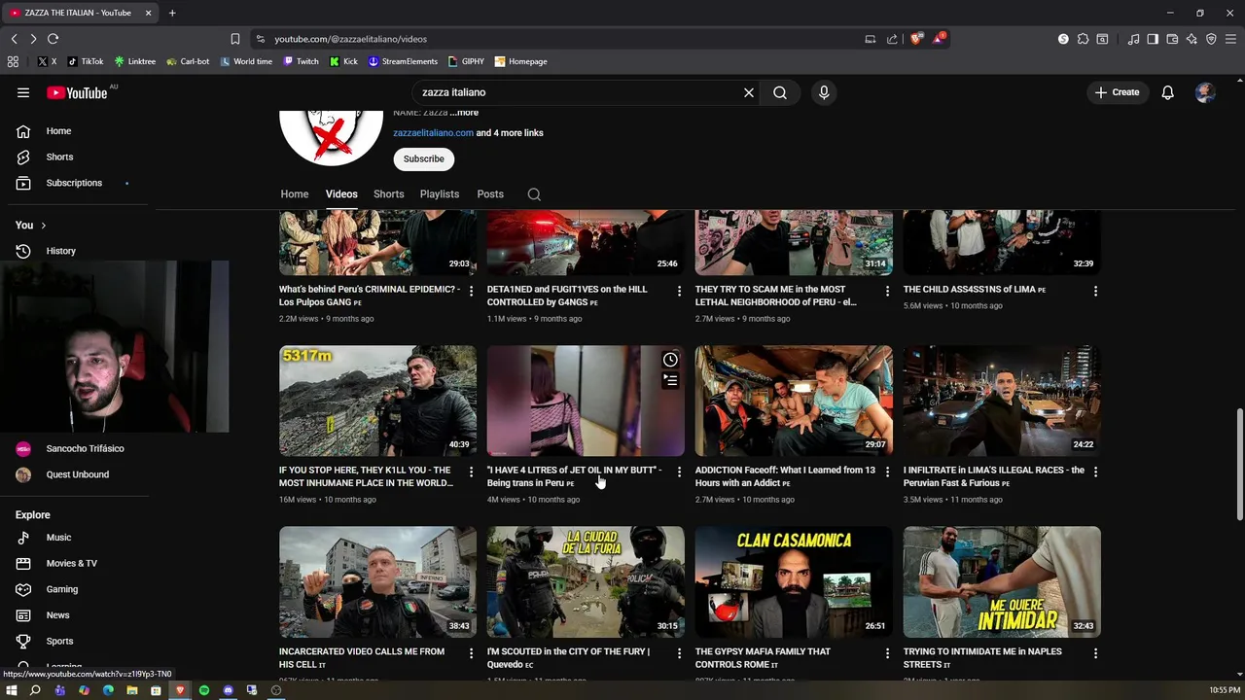Bookmark this page in the address bar
The width and height of the screenshot is (1245, 700).
pos(234,39)
